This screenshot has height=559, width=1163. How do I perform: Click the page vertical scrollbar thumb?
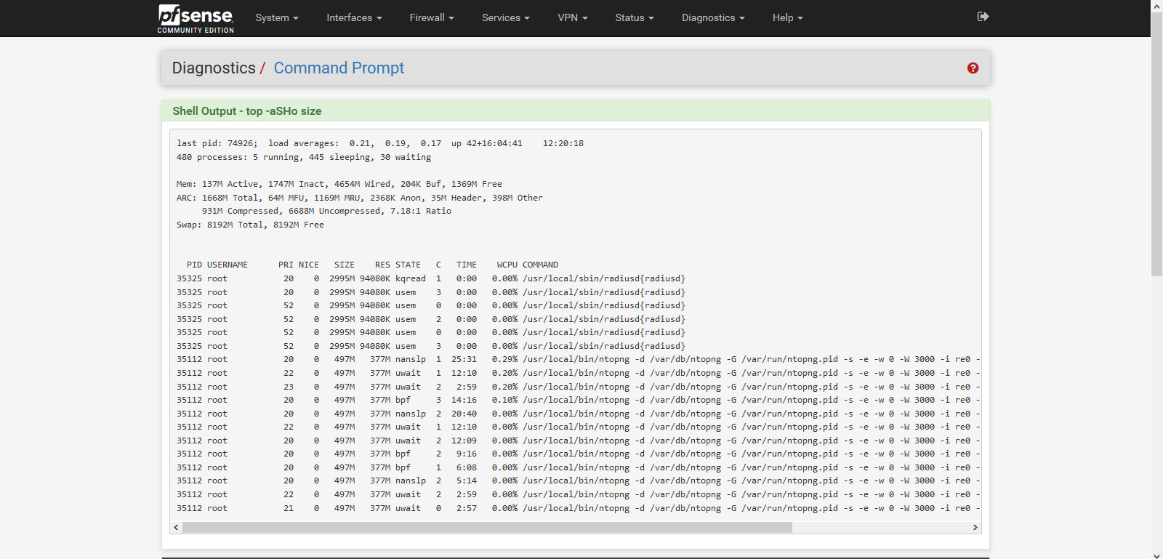tap(1156, 145)
